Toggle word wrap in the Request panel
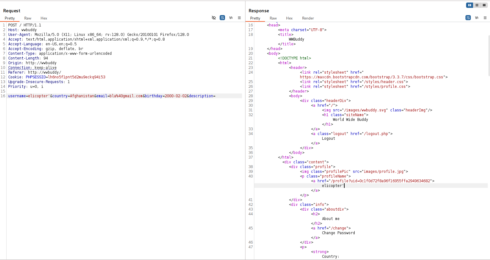This screenshot has width=490, height=260. coord(222,18)
